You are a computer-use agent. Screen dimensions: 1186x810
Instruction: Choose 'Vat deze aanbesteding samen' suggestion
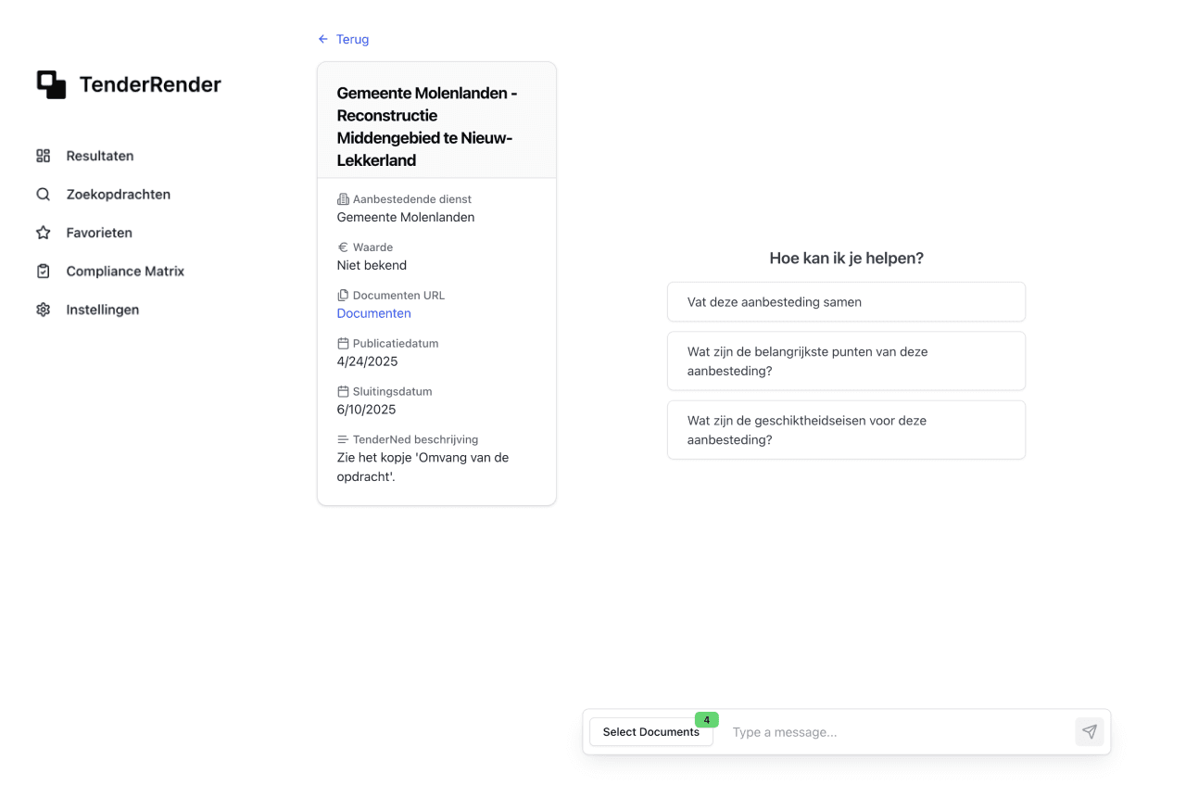(846, 302)
